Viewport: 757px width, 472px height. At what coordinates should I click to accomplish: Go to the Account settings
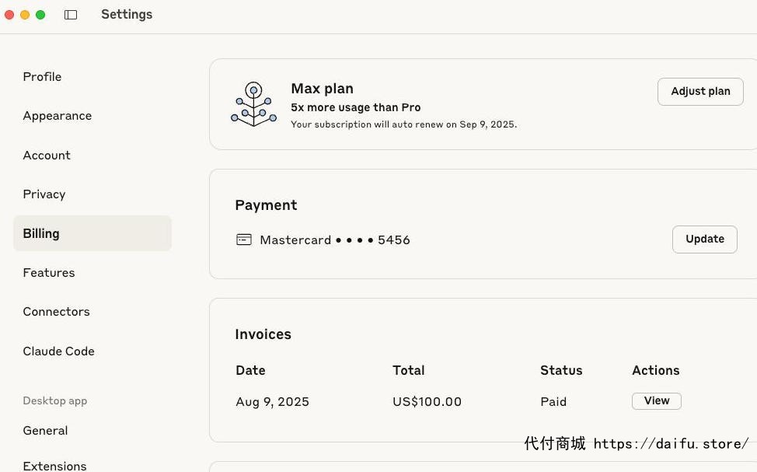pyautogui.click(x=47, y=155)
